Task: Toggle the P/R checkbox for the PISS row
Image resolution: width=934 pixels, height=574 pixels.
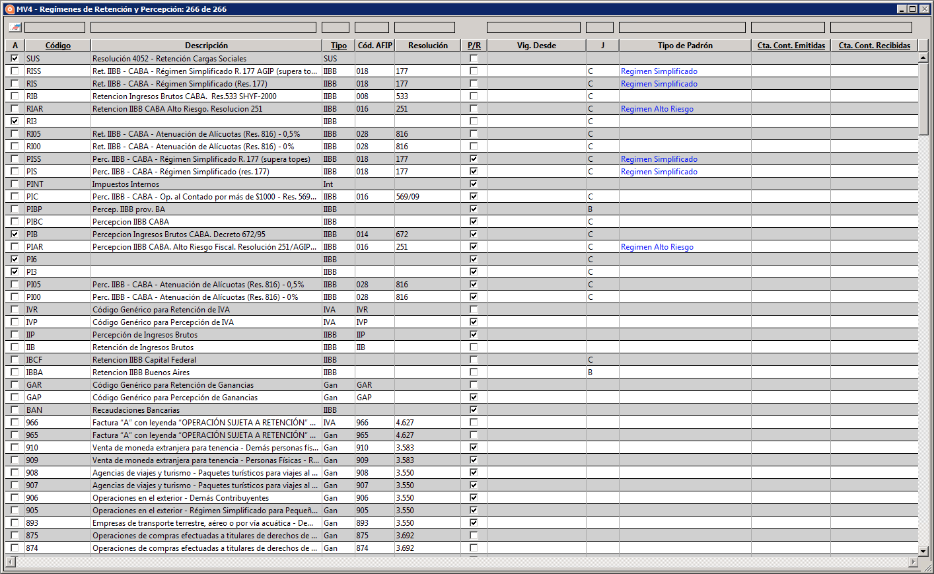Action: coord(474,159)
